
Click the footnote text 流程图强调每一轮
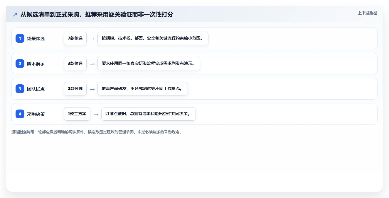[x=97, y=132]
